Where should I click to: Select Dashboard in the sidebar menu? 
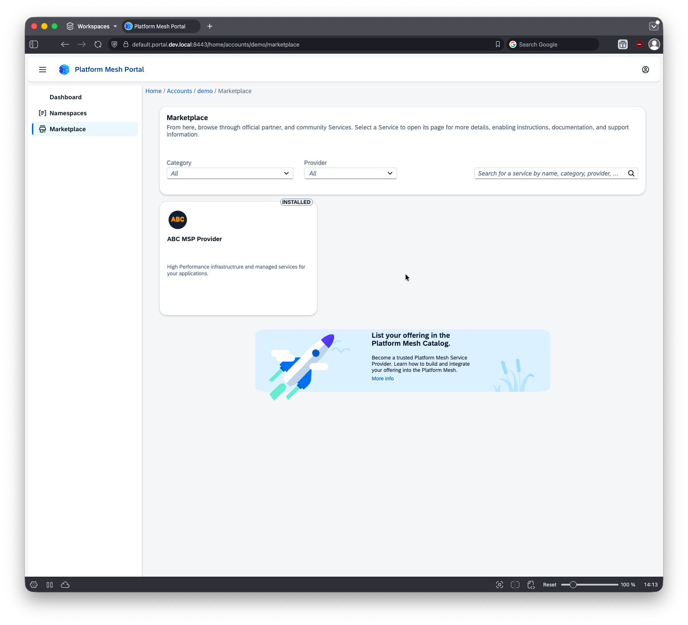pos(66,97)
